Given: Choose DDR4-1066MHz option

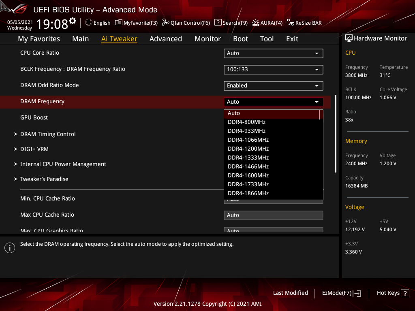Looking at the screenshot, I should coord(272,140).
